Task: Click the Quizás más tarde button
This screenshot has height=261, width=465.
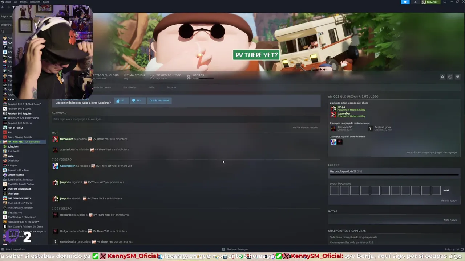Action: click(159, 100)
